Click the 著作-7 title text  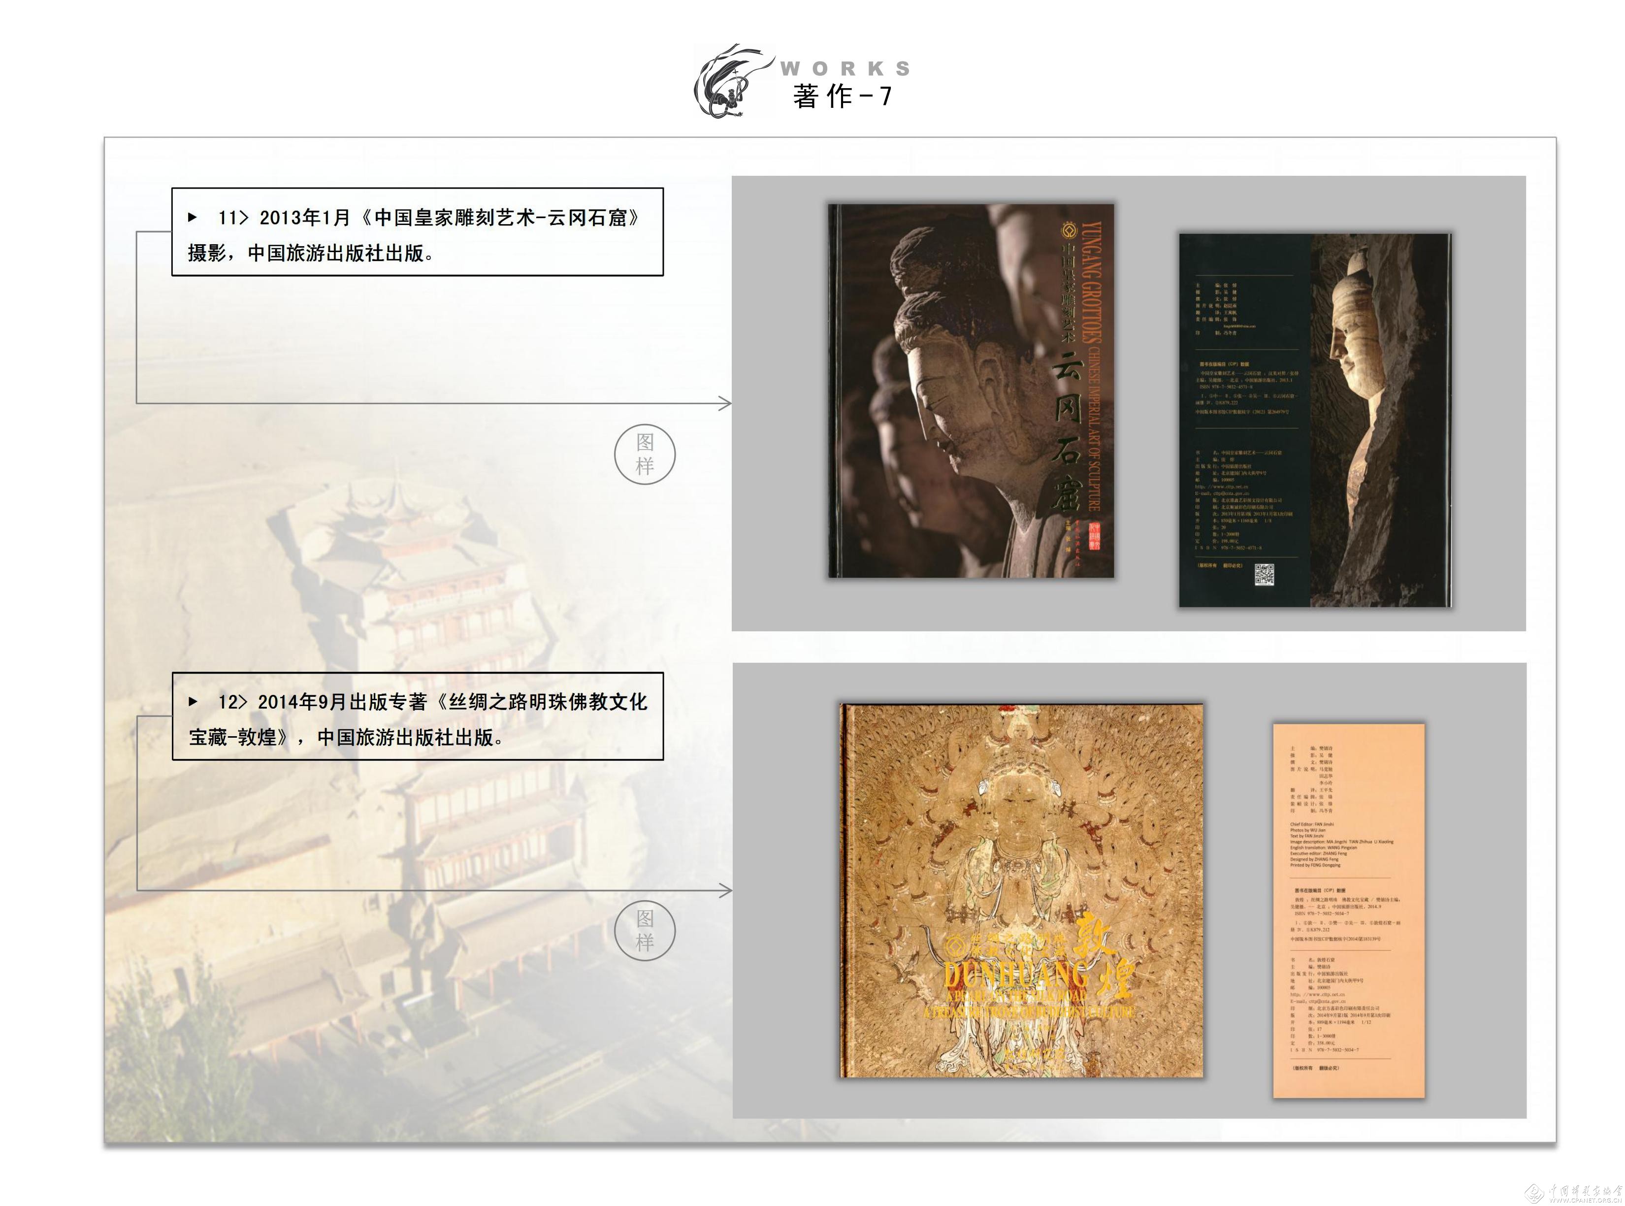pyautogui.click(x=843, y=97)
